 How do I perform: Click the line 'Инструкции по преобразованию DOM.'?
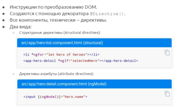pos(53,7)
